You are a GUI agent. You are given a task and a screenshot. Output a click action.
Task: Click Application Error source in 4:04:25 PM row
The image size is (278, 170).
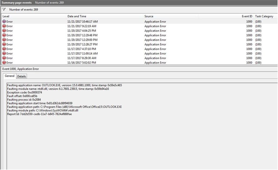(x=155, y=31)
